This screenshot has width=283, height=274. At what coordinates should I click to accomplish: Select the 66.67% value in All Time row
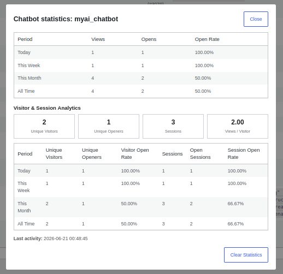coord(235,224)
